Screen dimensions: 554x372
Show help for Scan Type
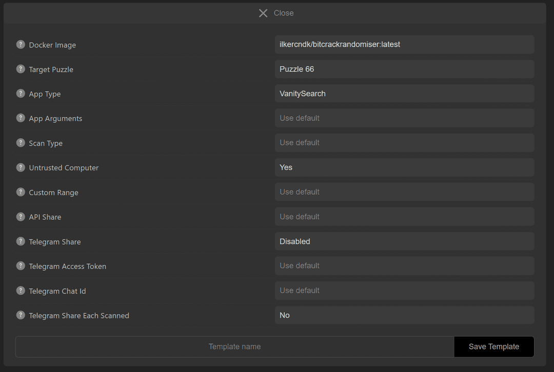[21, 143]
